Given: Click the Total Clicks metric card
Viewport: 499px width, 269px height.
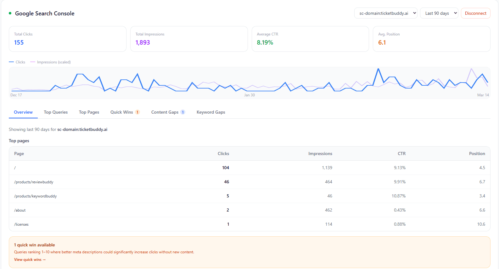Looking at the screenshot, I should (x=67, y=39).
